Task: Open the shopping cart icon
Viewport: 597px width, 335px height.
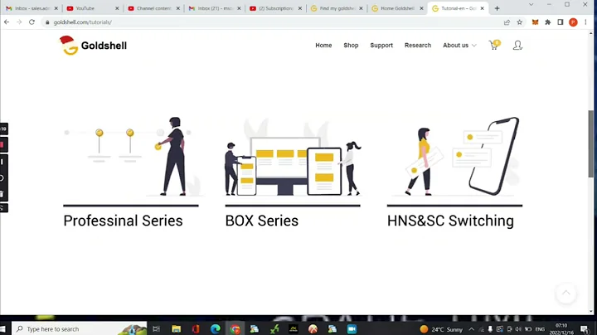Action: (x=494, y=45)
